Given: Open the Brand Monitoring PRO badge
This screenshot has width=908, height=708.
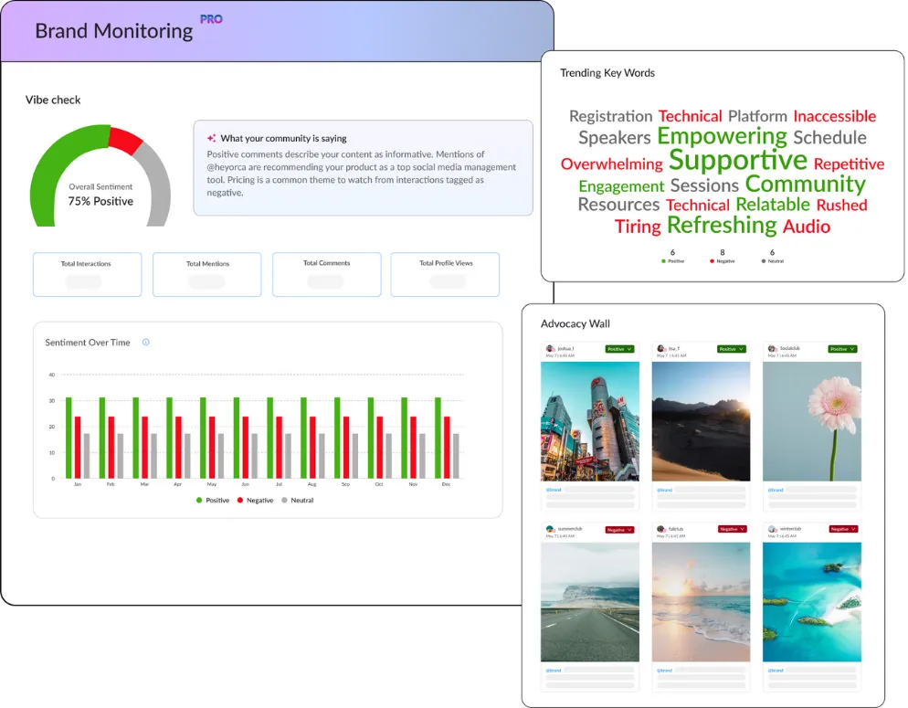Looking at the screenshot, I should [x=211, y=19].
